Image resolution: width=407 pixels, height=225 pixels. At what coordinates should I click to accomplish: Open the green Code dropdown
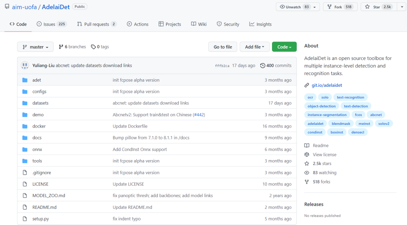[284, 47]
